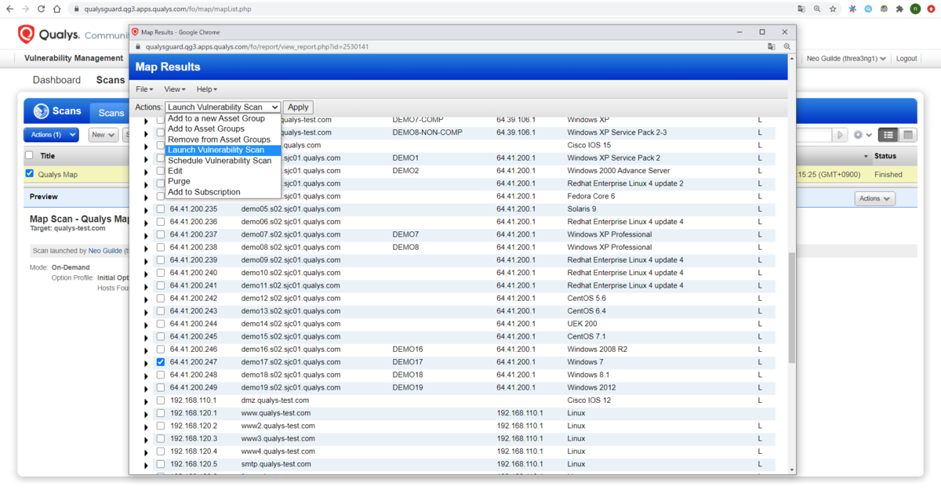Click the browser forward arrow
The width and height of the screenshot is (941, 493).
coord(26,9)
